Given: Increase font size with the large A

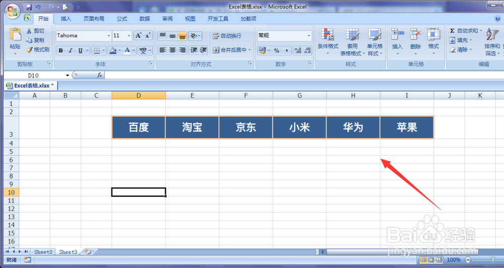Looking at the screenshot, I should (138, 36).
